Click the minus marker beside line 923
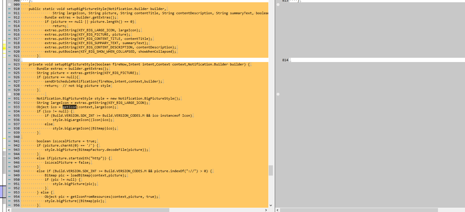The width and height of the screenshot is (465, 212). [x=9, y=64]
